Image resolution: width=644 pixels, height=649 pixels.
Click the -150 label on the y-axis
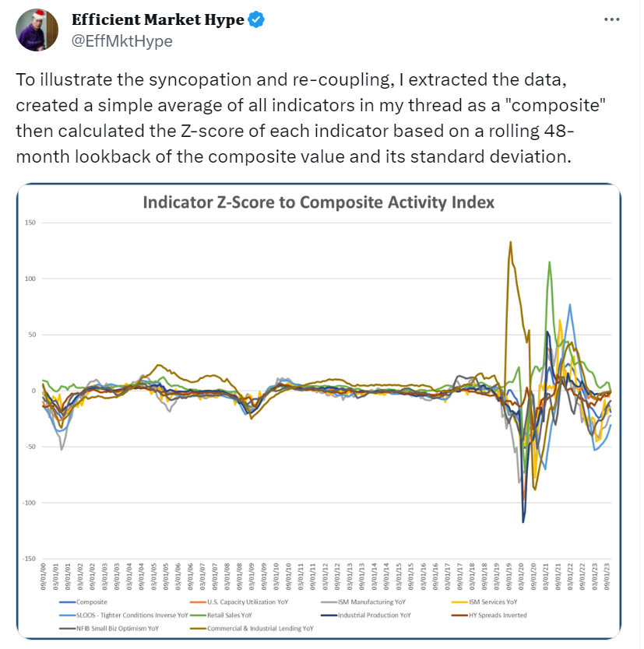tap(30, 559)
